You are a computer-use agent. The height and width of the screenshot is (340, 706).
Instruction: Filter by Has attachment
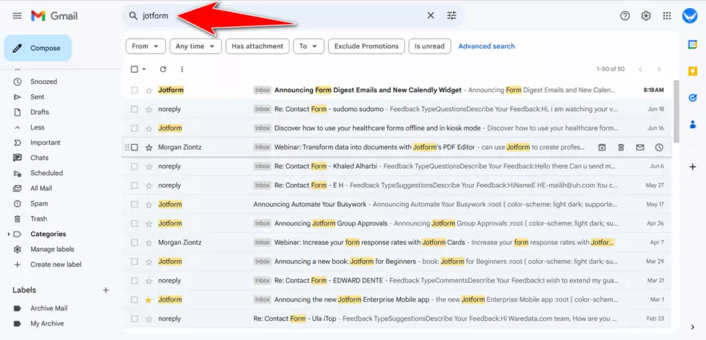click(258, 46)
